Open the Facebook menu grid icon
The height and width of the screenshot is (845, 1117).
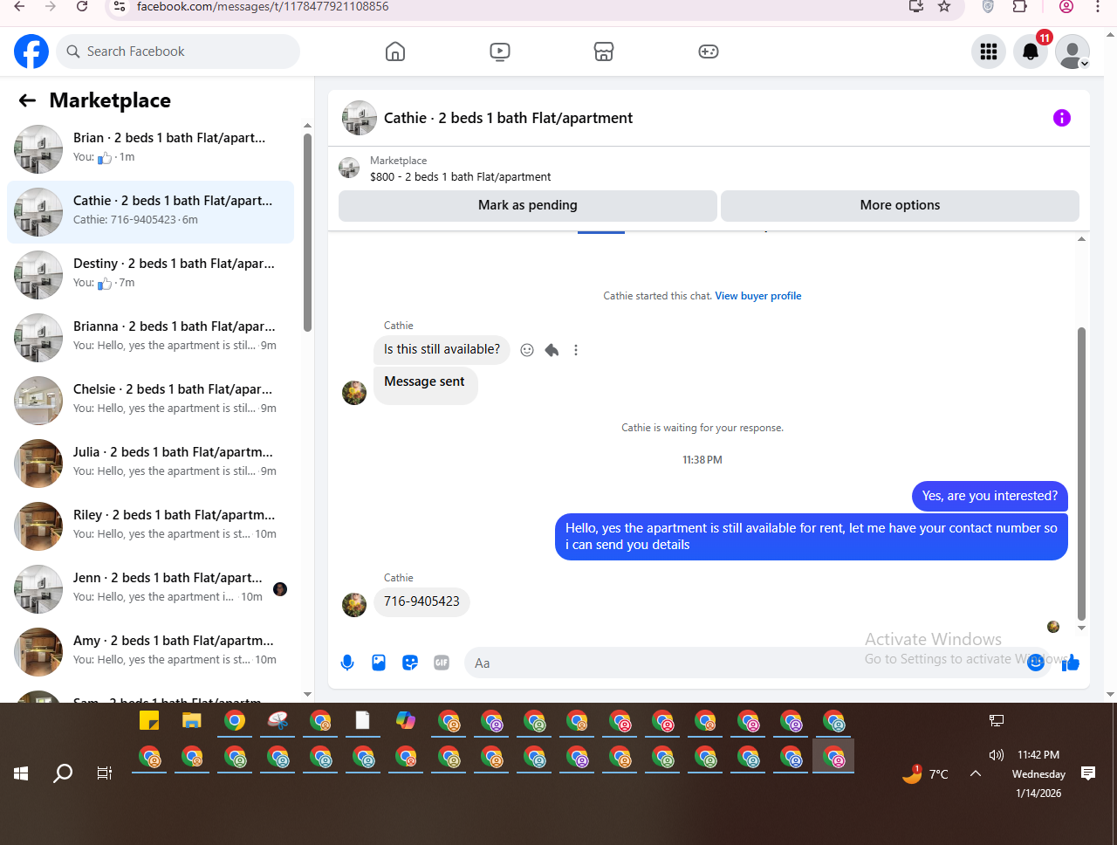(989, 52)
